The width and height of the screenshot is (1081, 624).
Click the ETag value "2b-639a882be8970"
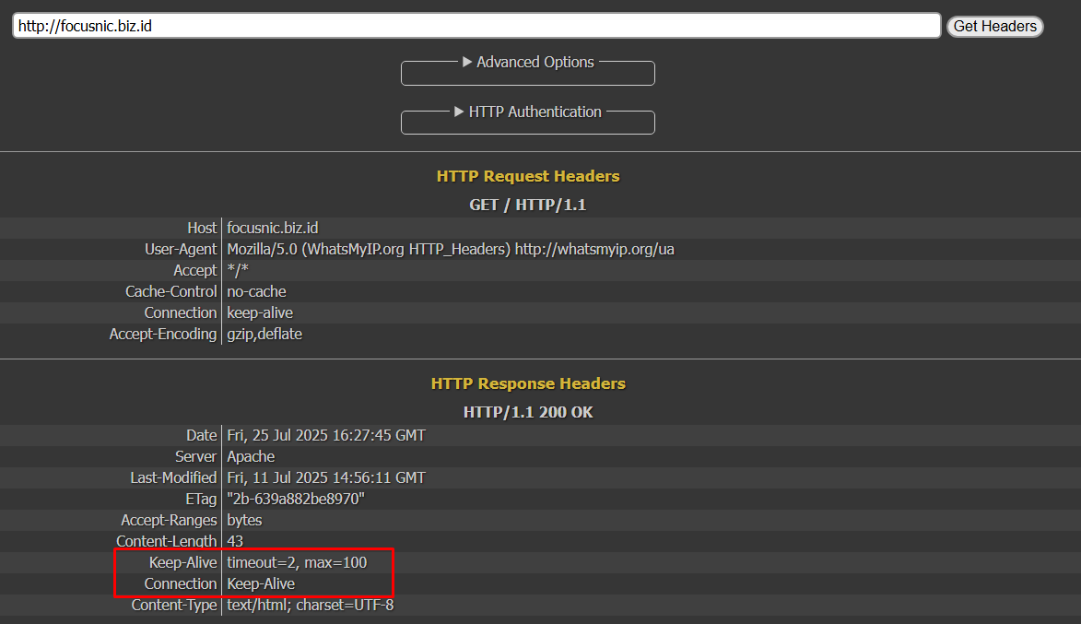coord(296,499)
